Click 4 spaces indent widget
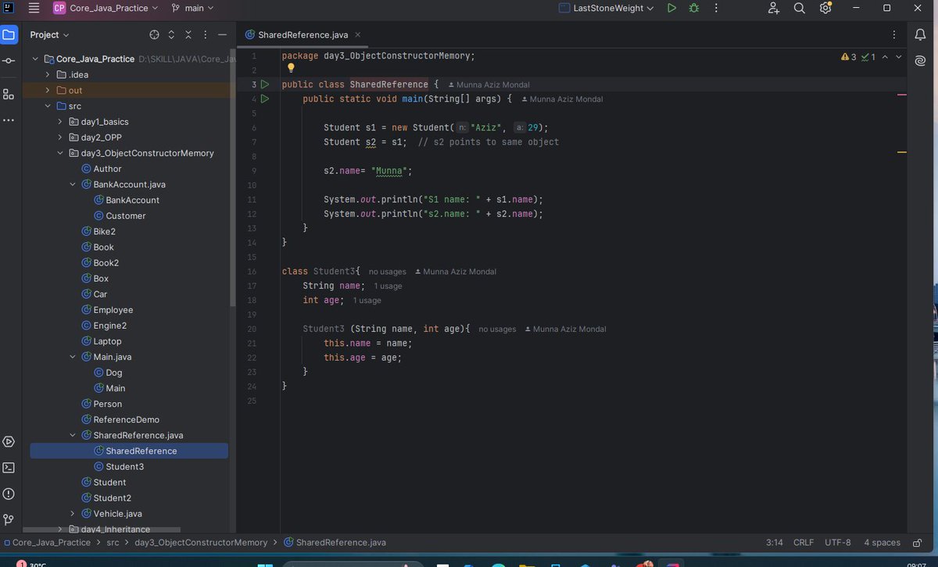 click(882, 542)
